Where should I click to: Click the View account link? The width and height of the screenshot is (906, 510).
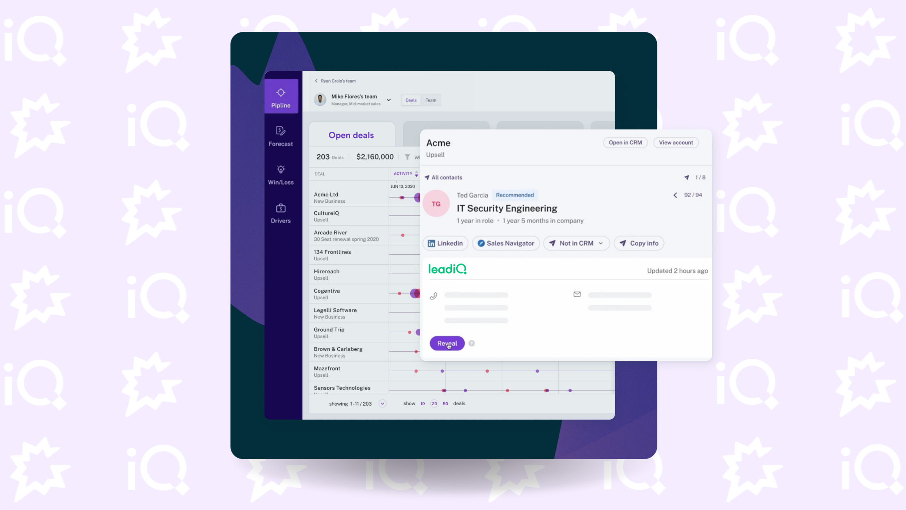point(676,142)
